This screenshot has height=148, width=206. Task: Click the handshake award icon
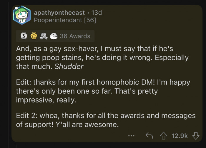point(43,36)
